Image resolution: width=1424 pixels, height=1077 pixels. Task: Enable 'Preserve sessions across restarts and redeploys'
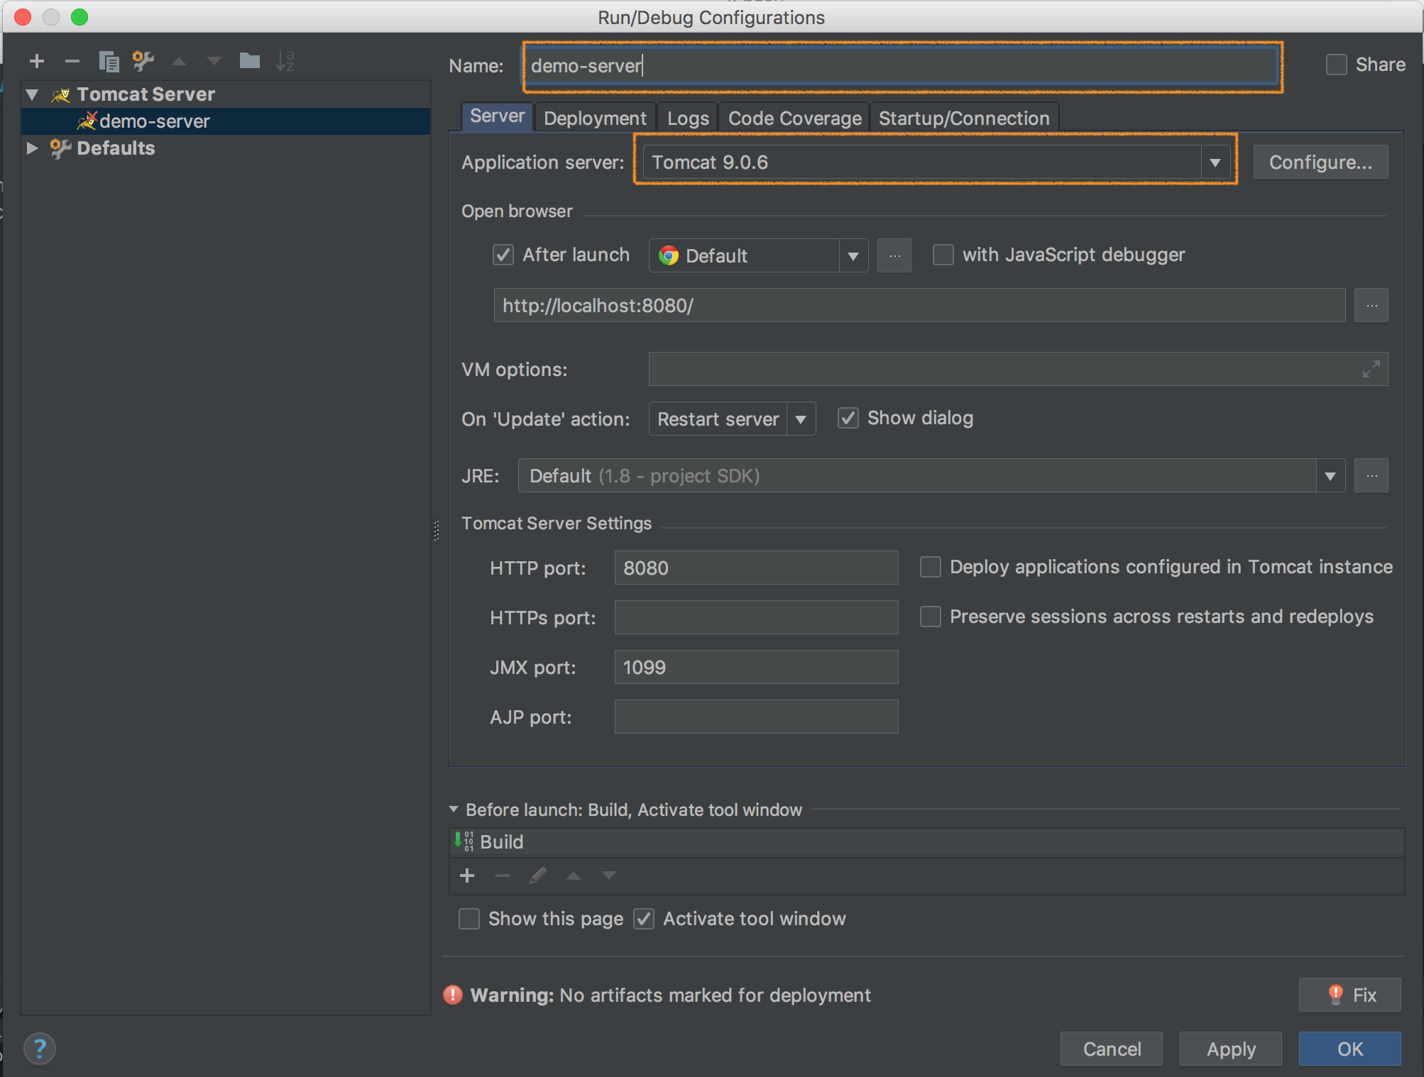[x=930, y=617]
